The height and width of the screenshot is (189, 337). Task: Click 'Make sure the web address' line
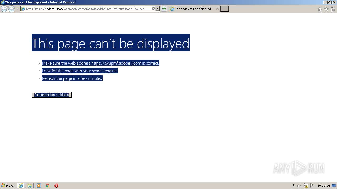click(x=101, y=63)
